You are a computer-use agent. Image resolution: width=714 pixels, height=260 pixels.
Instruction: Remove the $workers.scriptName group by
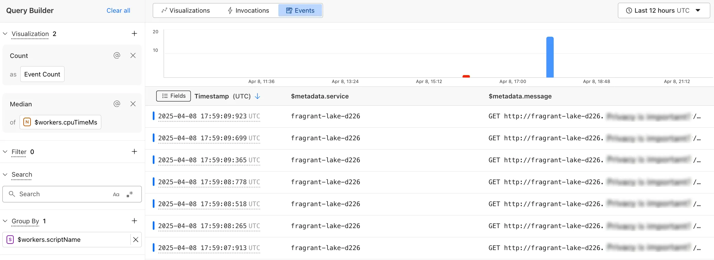tap(136, 240)
